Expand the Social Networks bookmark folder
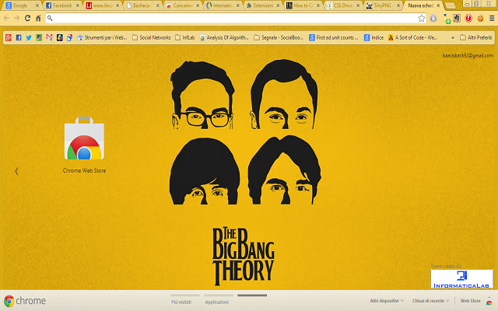 [152, 38]
